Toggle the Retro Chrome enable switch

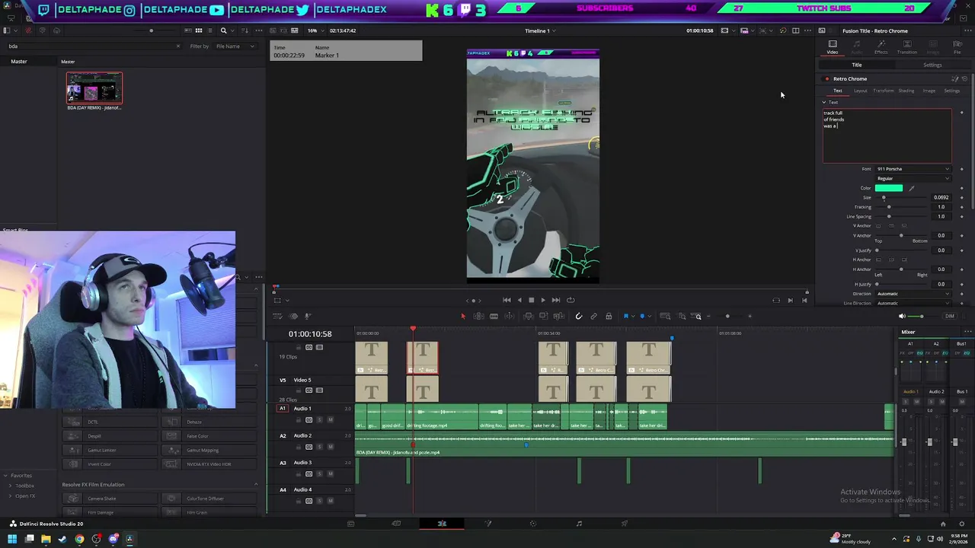[x=826, y=79]
